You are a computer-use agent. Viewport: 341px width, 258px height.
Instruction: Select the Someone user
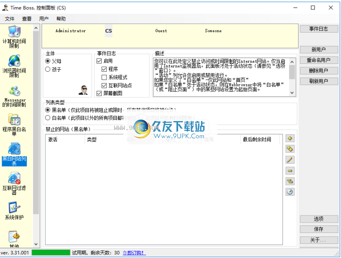click(213, 31)
